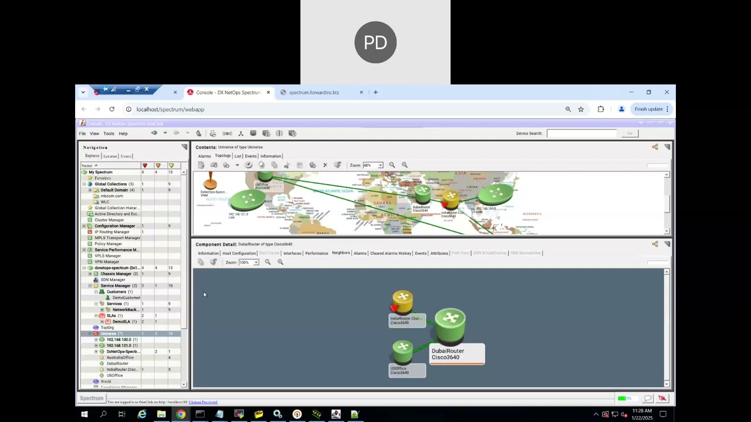Image resolution: width=751 pixels, height=422 pixels.
Task: Expand the 192.168.100.0 tree node
Action: click(96, 340)
